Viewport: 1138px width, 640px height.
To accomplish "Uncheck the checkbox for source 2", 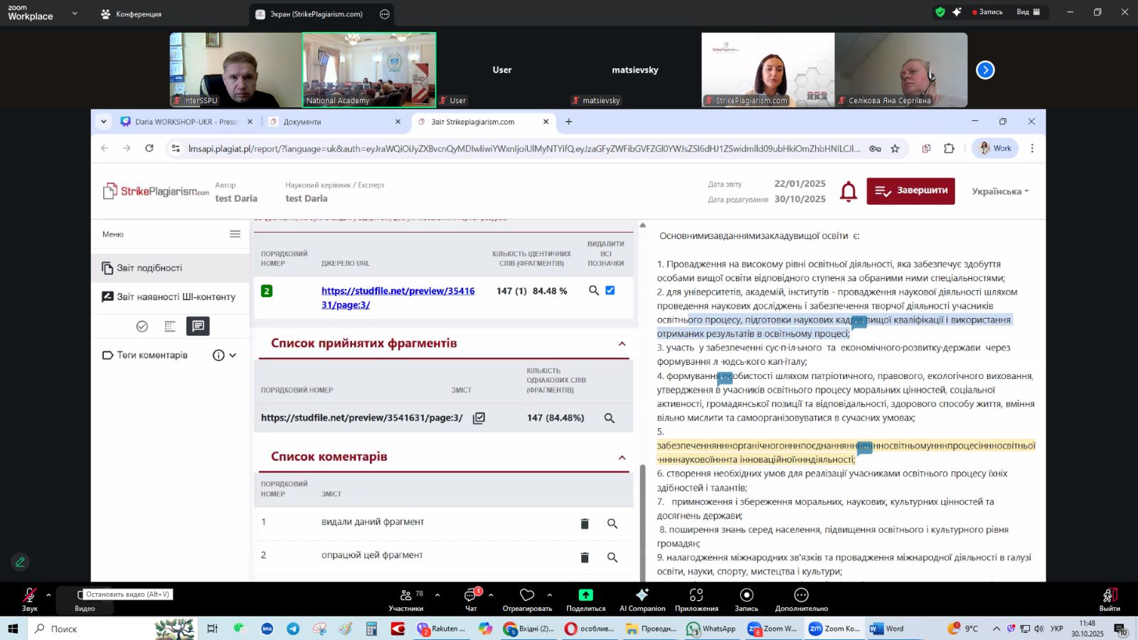I will point(610,291).
